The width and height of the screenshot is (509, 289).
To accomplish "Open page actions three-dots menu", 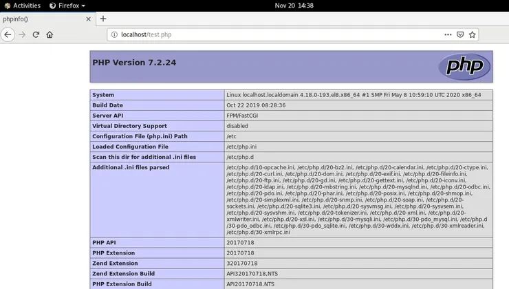I will pos(448,34).
